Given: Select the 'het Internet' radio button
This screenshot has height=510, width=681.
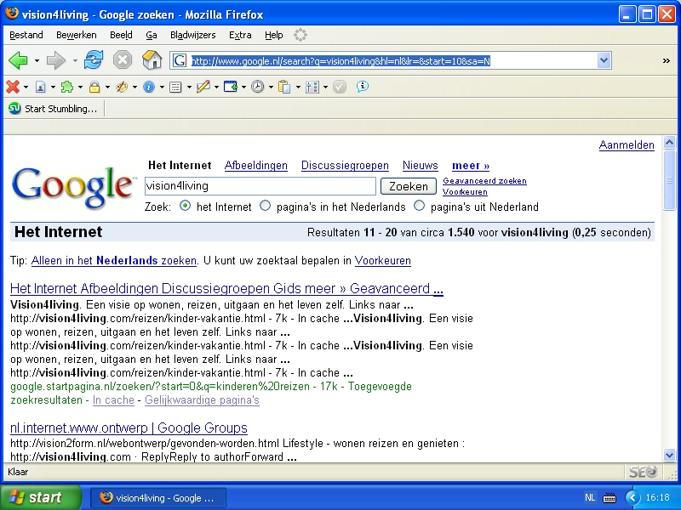Looking at the screenshot, I should pos(185,207).
